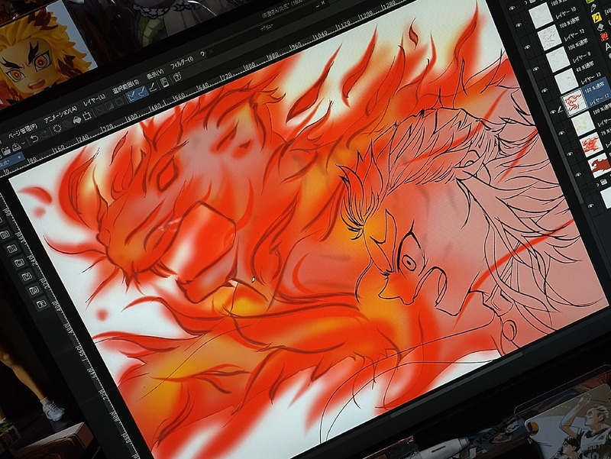Hide レイヤー 12 using its eye icon
611x459 pixels.
(527, 47)
